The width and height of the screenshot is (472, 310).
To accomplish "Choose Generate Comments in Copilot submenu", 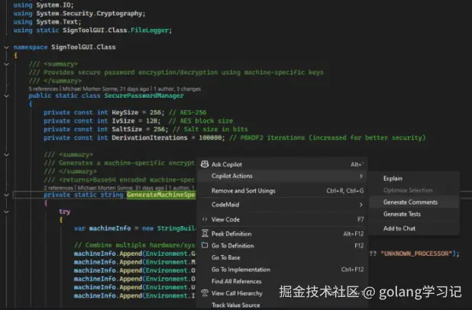I will 414,202.
